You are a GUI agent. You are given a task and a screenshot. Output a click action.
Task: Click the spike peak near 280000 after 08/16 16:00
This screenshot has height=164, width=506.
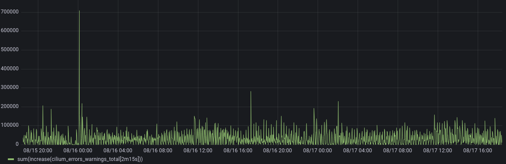click(251, 91)
